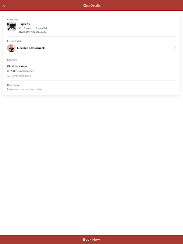183x244 pixels.
Task: Click the Location section label
Action: pos(12,60)
